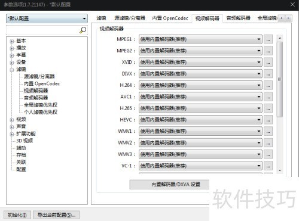Switch to the 内置 OpenCodec tab
This screenshot has width=299, height=221.
tap(170, 18)
